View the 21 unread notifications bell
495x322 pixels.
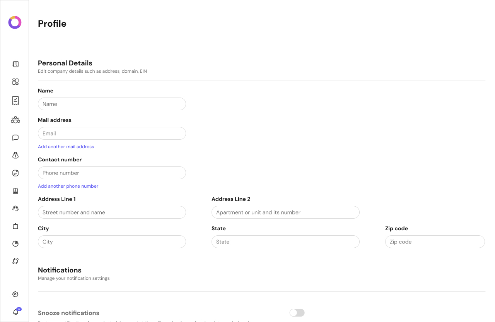[15, 312]
